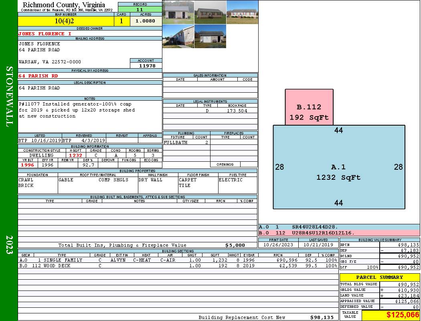Screen dimensions: 421x321
Task: Select the acres value 1.0080
Action: 145,21
